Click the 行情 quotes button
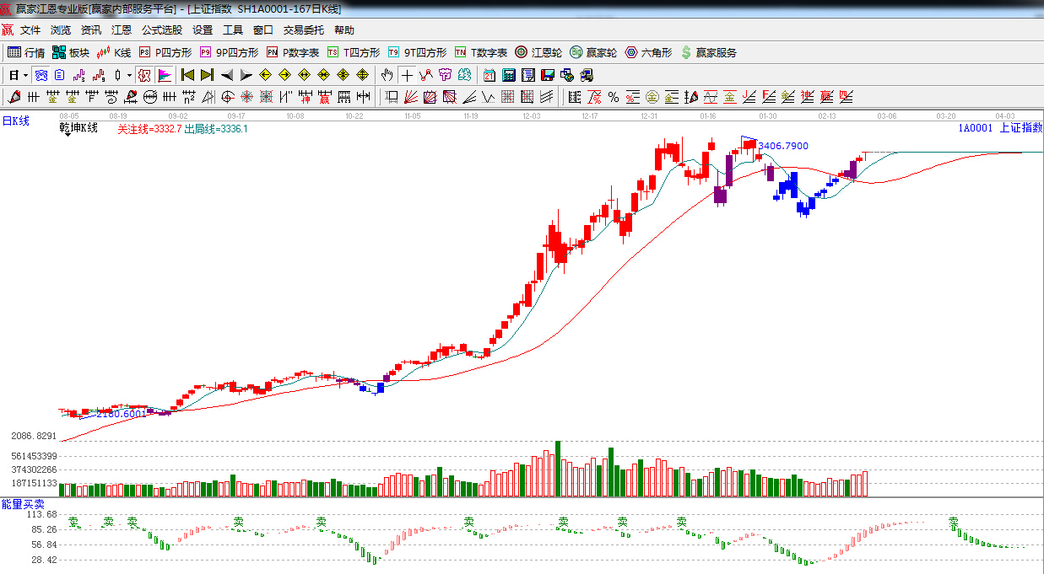This screenshot has height=574, width=1044. (x=26, y=52)
